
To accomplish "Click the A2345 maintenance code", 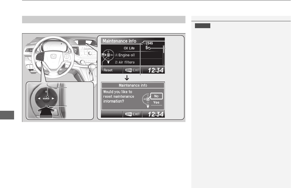I will tap(149, 43).
